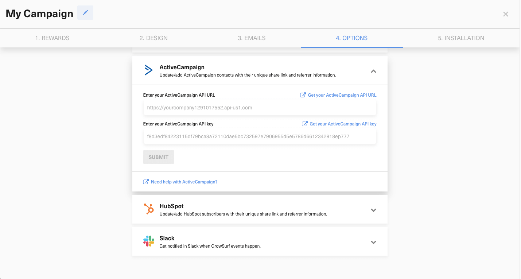Click the Slack logo icon

coord(148,241)
